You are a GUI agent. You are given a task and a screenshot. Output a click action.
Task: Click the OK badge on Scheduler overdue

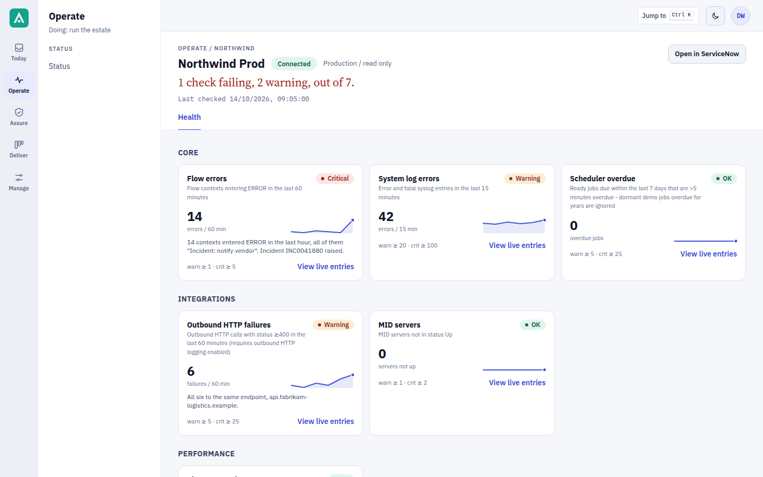(x=724, y=179)
